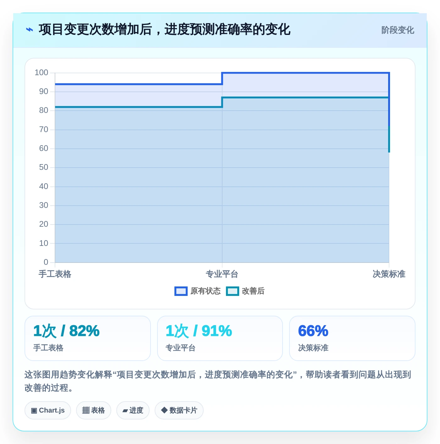
Task: Select the 数据卡片 tag chip
Action: coord(179,410)
